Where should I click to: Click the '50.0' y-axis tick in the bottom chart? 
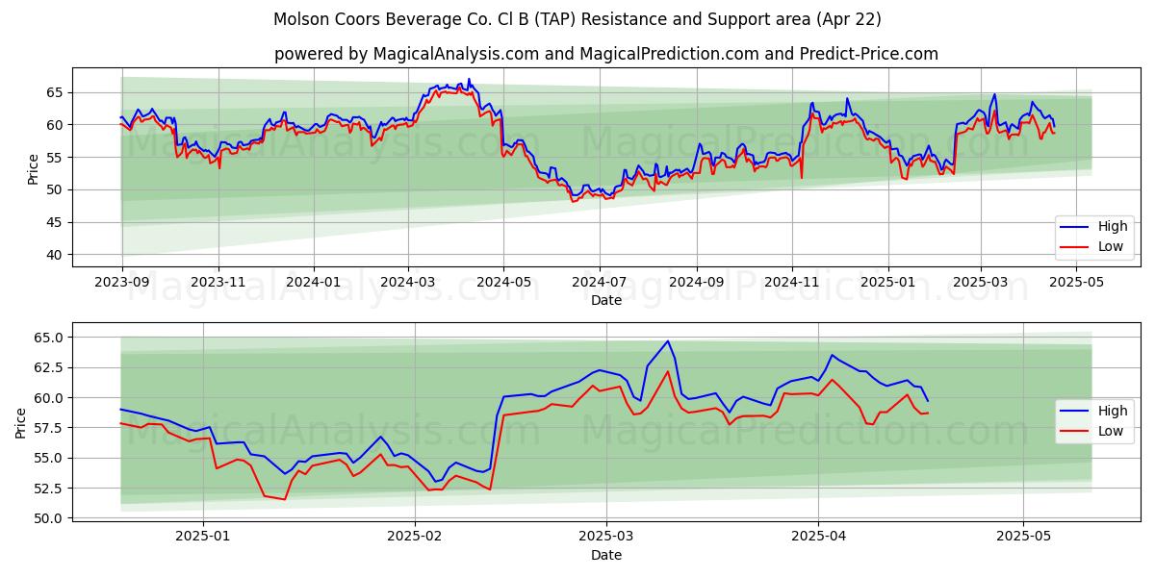(48, 518)
